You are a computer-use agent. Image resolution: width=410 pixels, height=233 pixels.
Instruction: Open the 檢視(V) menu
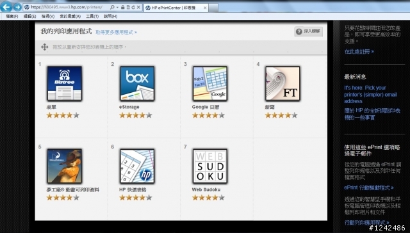[48, 16]
